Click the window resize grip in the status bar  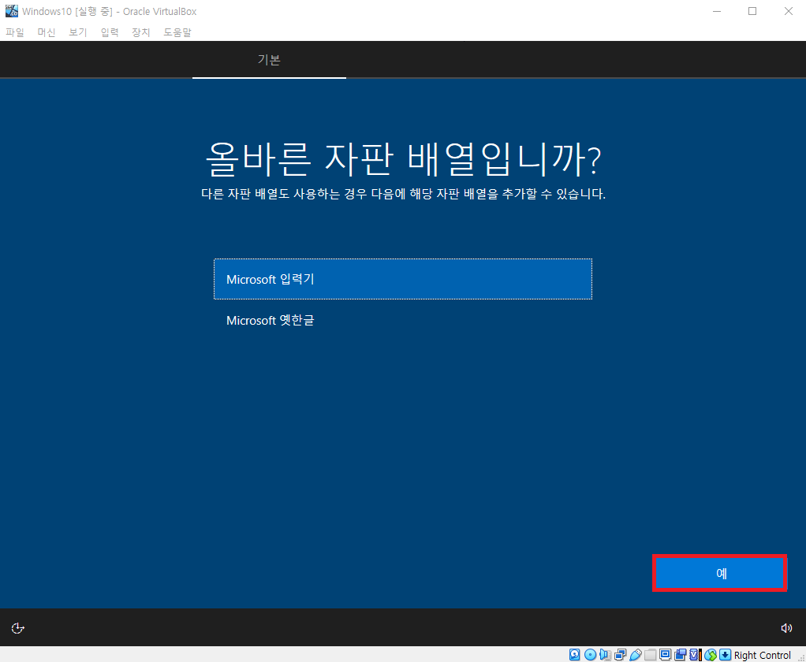coord(800,658)
